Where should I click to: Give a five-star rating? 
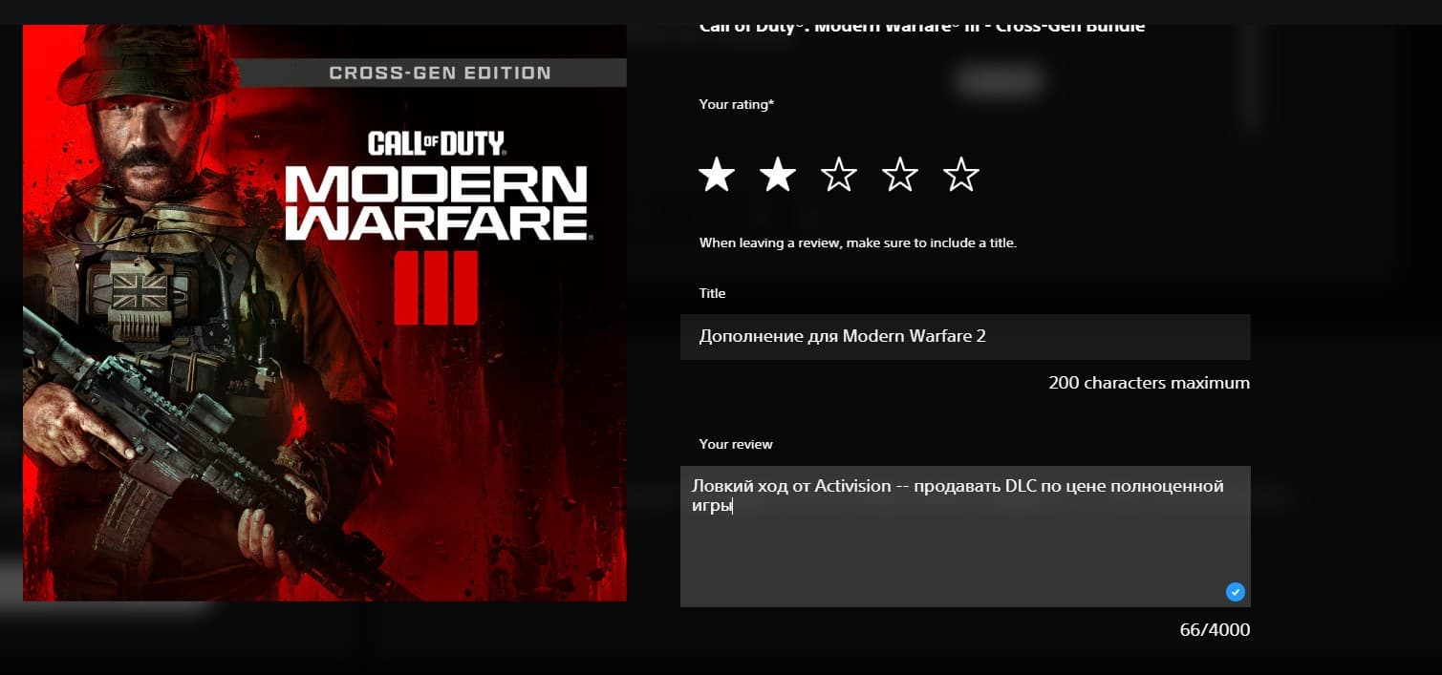point(961,175)
